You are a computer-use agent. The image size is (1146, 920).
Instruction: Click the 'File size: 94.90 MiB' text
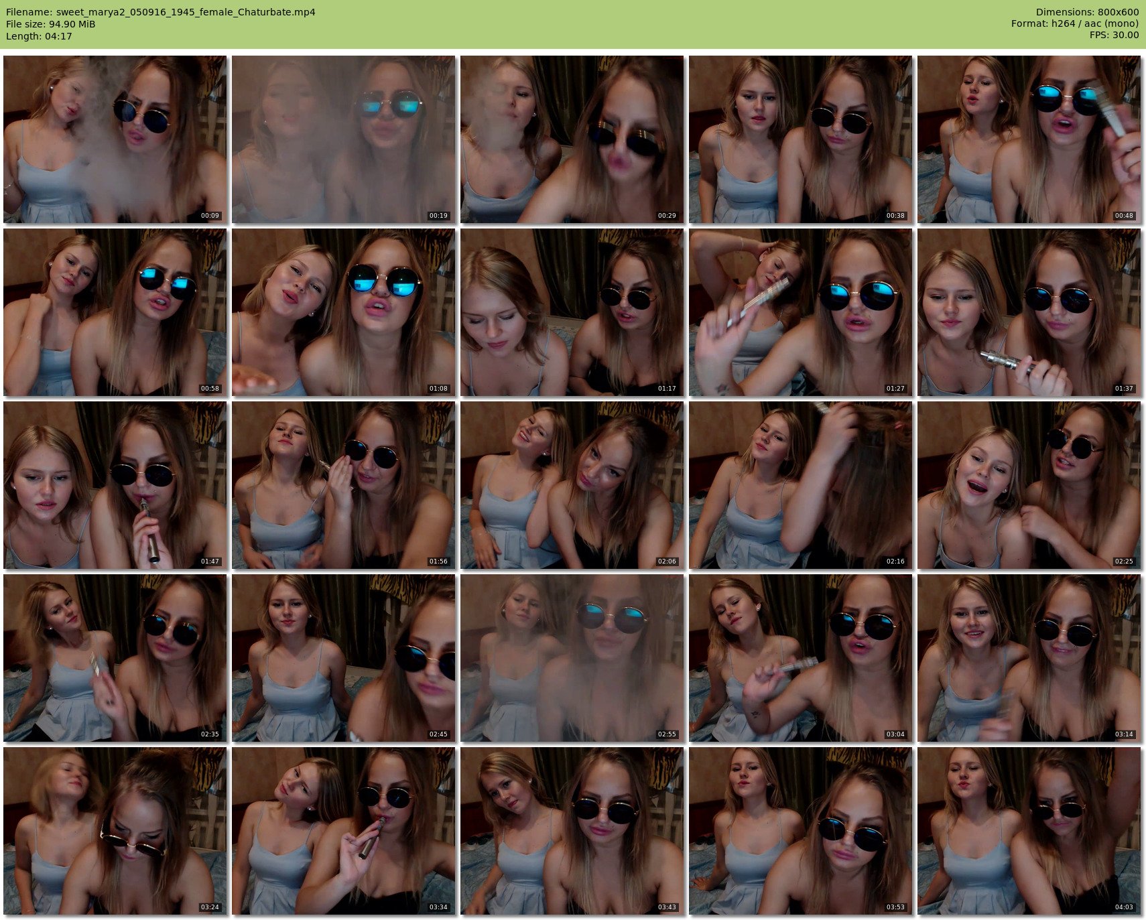50,24
